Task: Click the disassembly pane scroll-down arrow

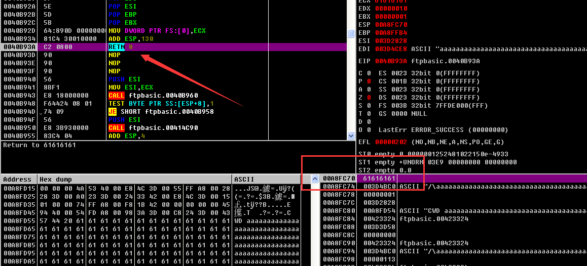Action: click(x=351, y=136)
